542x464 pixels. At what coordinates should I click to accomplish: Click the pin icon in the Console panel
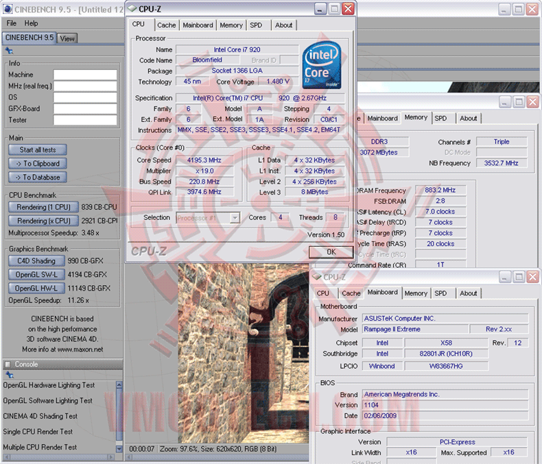[x=10, y=375]
